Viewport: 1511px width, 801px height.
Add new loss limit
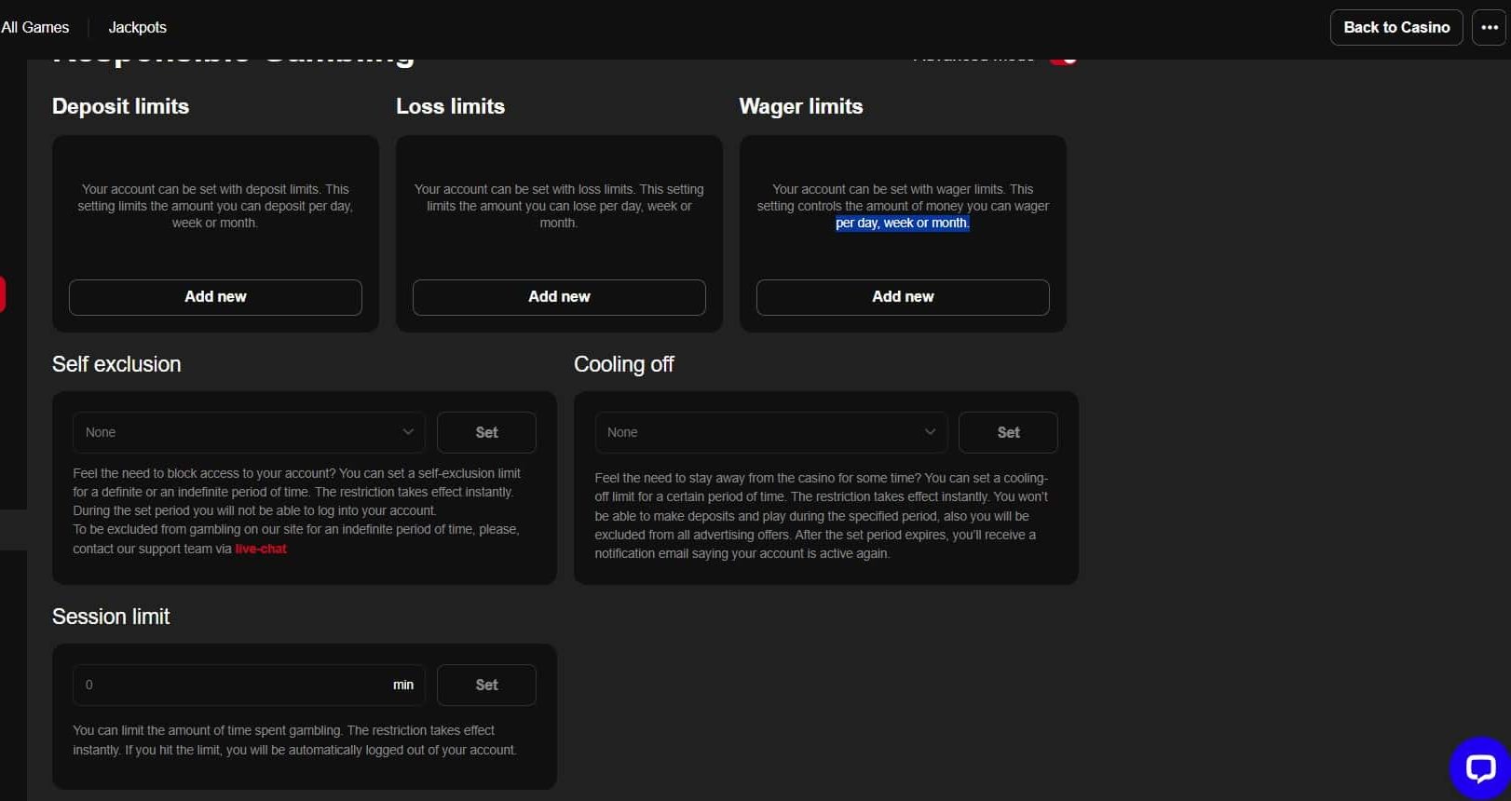559,297
